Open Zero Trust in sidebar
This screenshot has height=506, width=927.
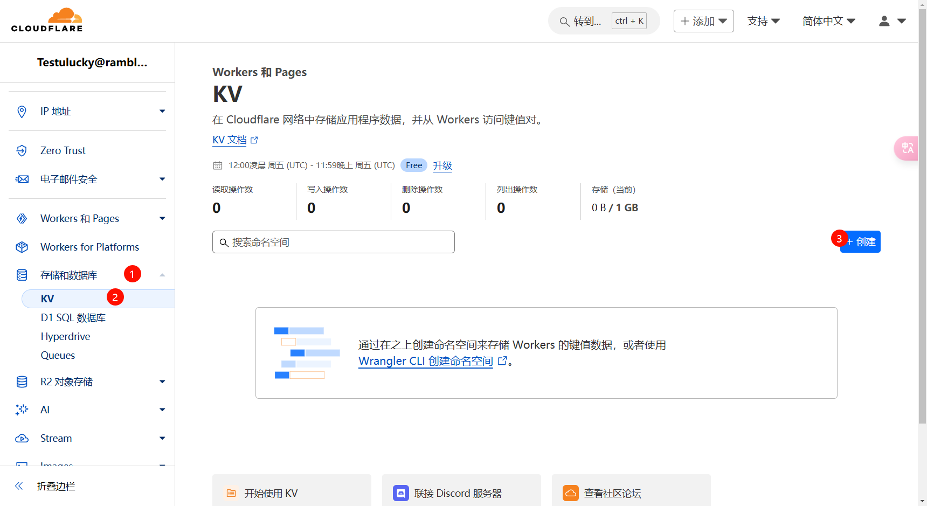(63, 150)
